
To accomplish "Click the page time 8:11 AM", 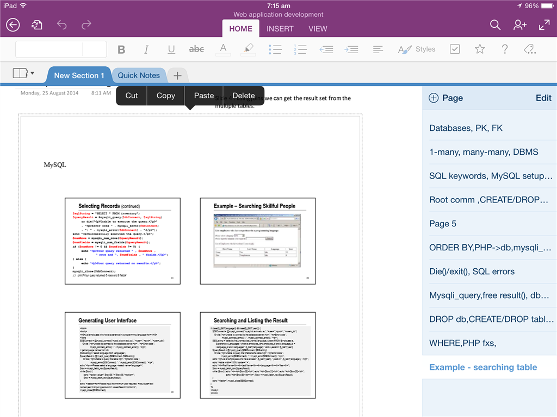I will click(101, 93).
